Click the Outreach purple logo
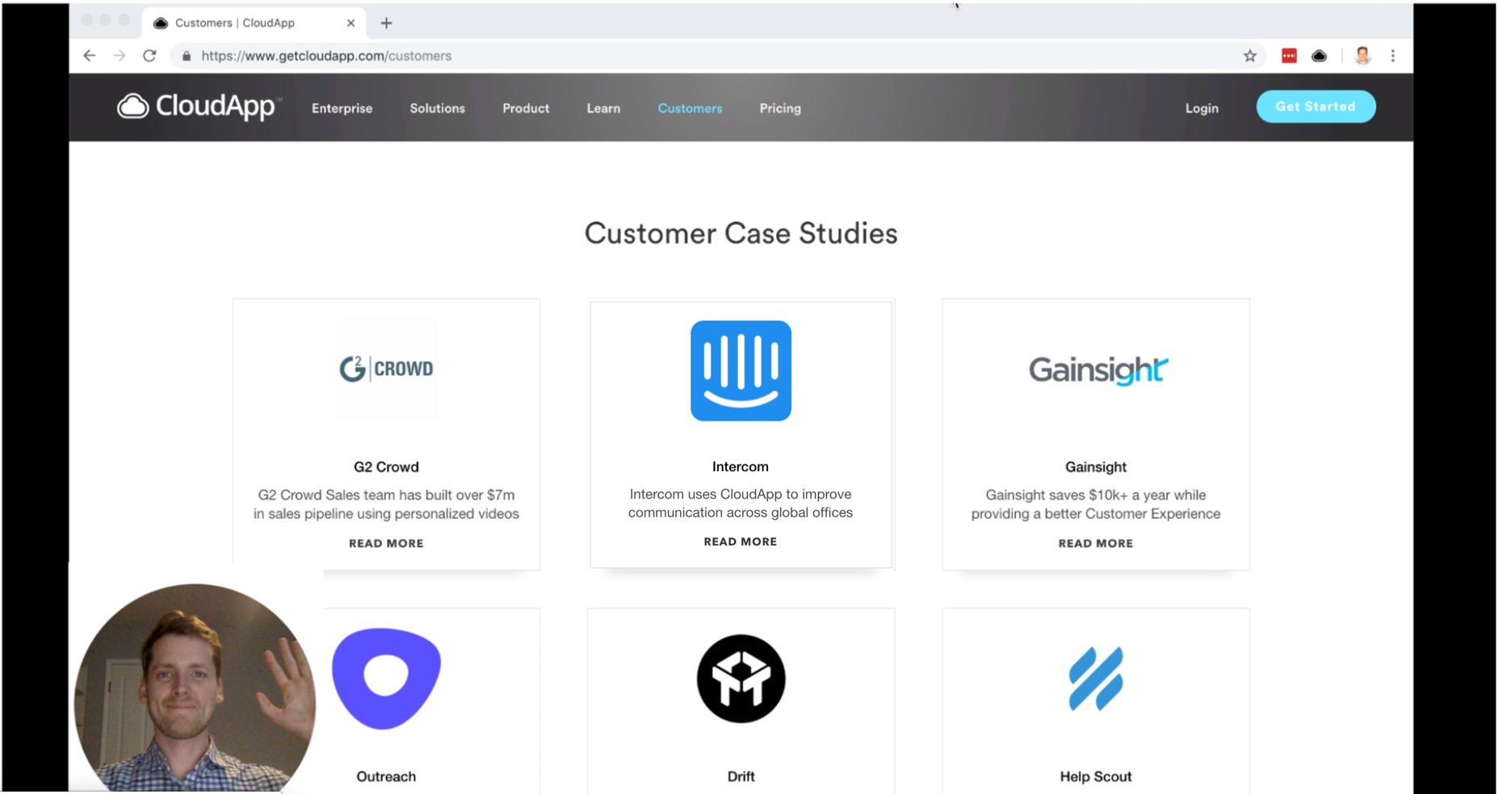The image size is (1499, 794). (386, 679)
